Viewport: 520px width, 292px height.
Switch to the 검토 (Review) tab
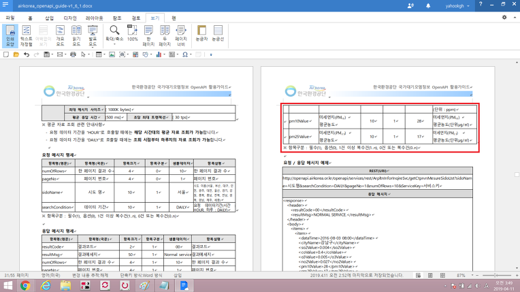(136, 18)
